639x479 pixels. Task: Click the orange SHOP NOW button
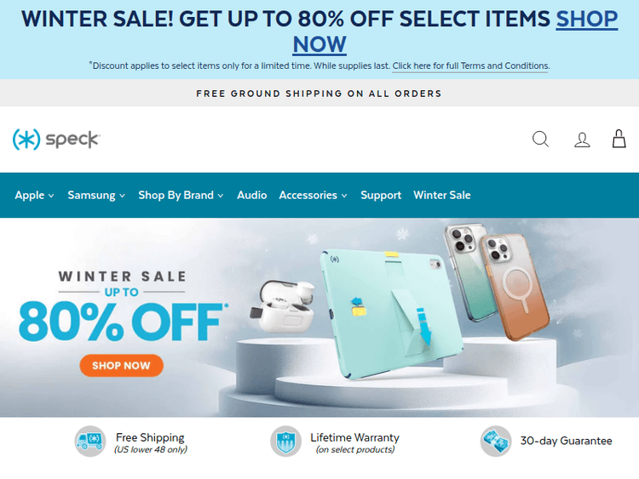pyautogui.click(x=122, y=366)
